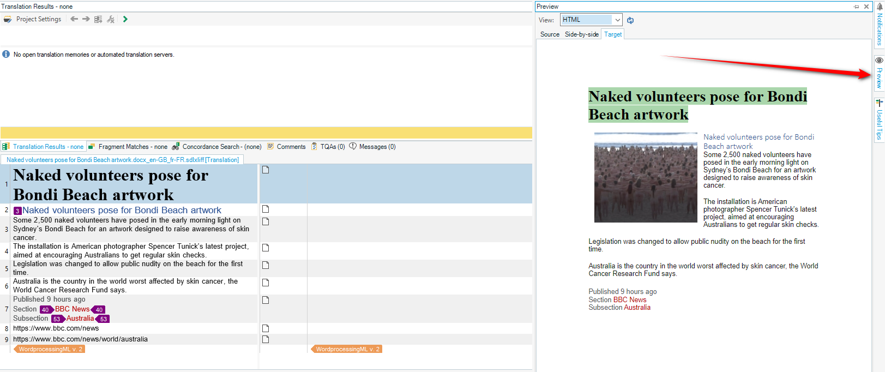Open the View dropdown showing HTML

coord(591,20)
